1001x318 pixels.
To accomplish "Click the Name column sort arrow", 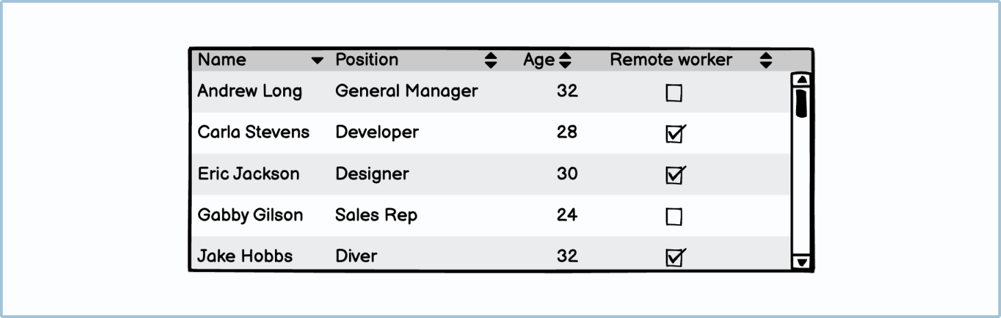I will click(x=317, y=61).
